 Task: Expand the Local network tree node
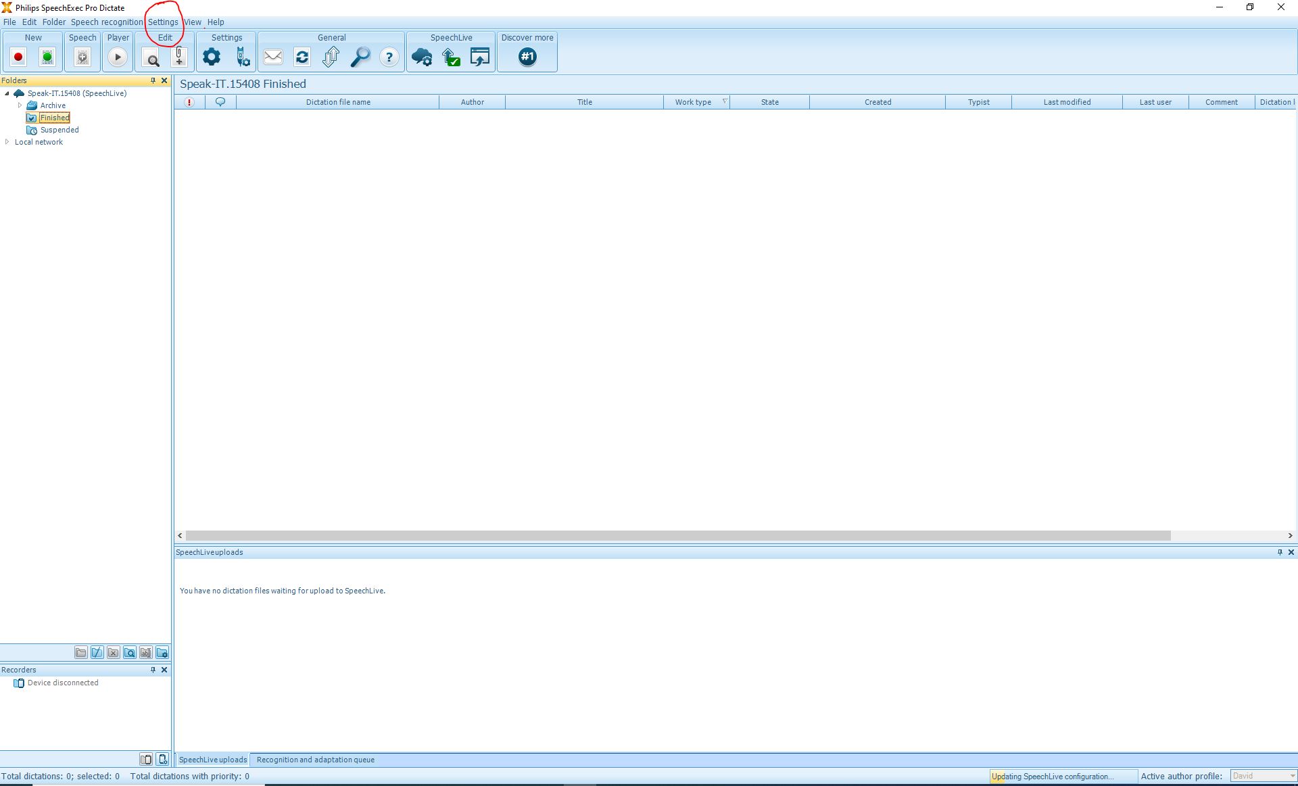tap(7, 142)
